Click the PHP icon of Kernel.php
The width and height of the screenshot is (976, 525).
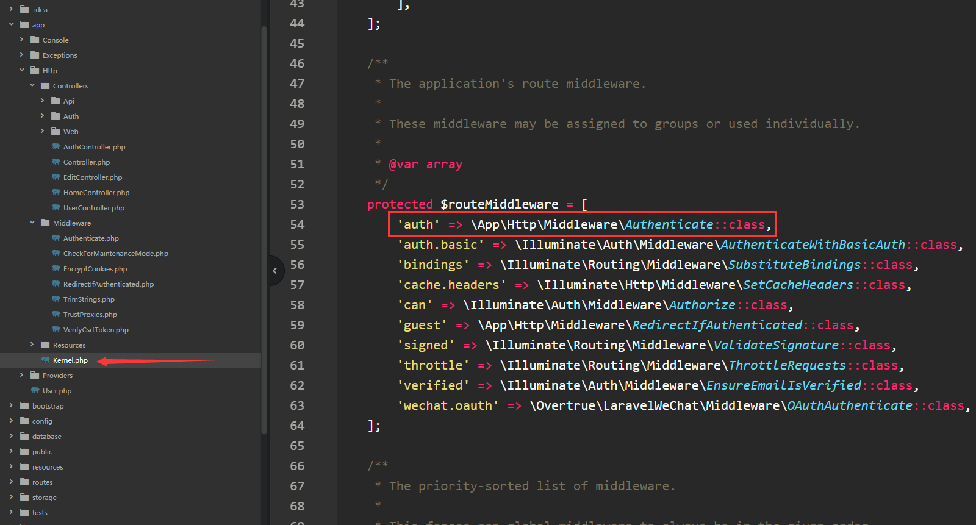[45, 360]
